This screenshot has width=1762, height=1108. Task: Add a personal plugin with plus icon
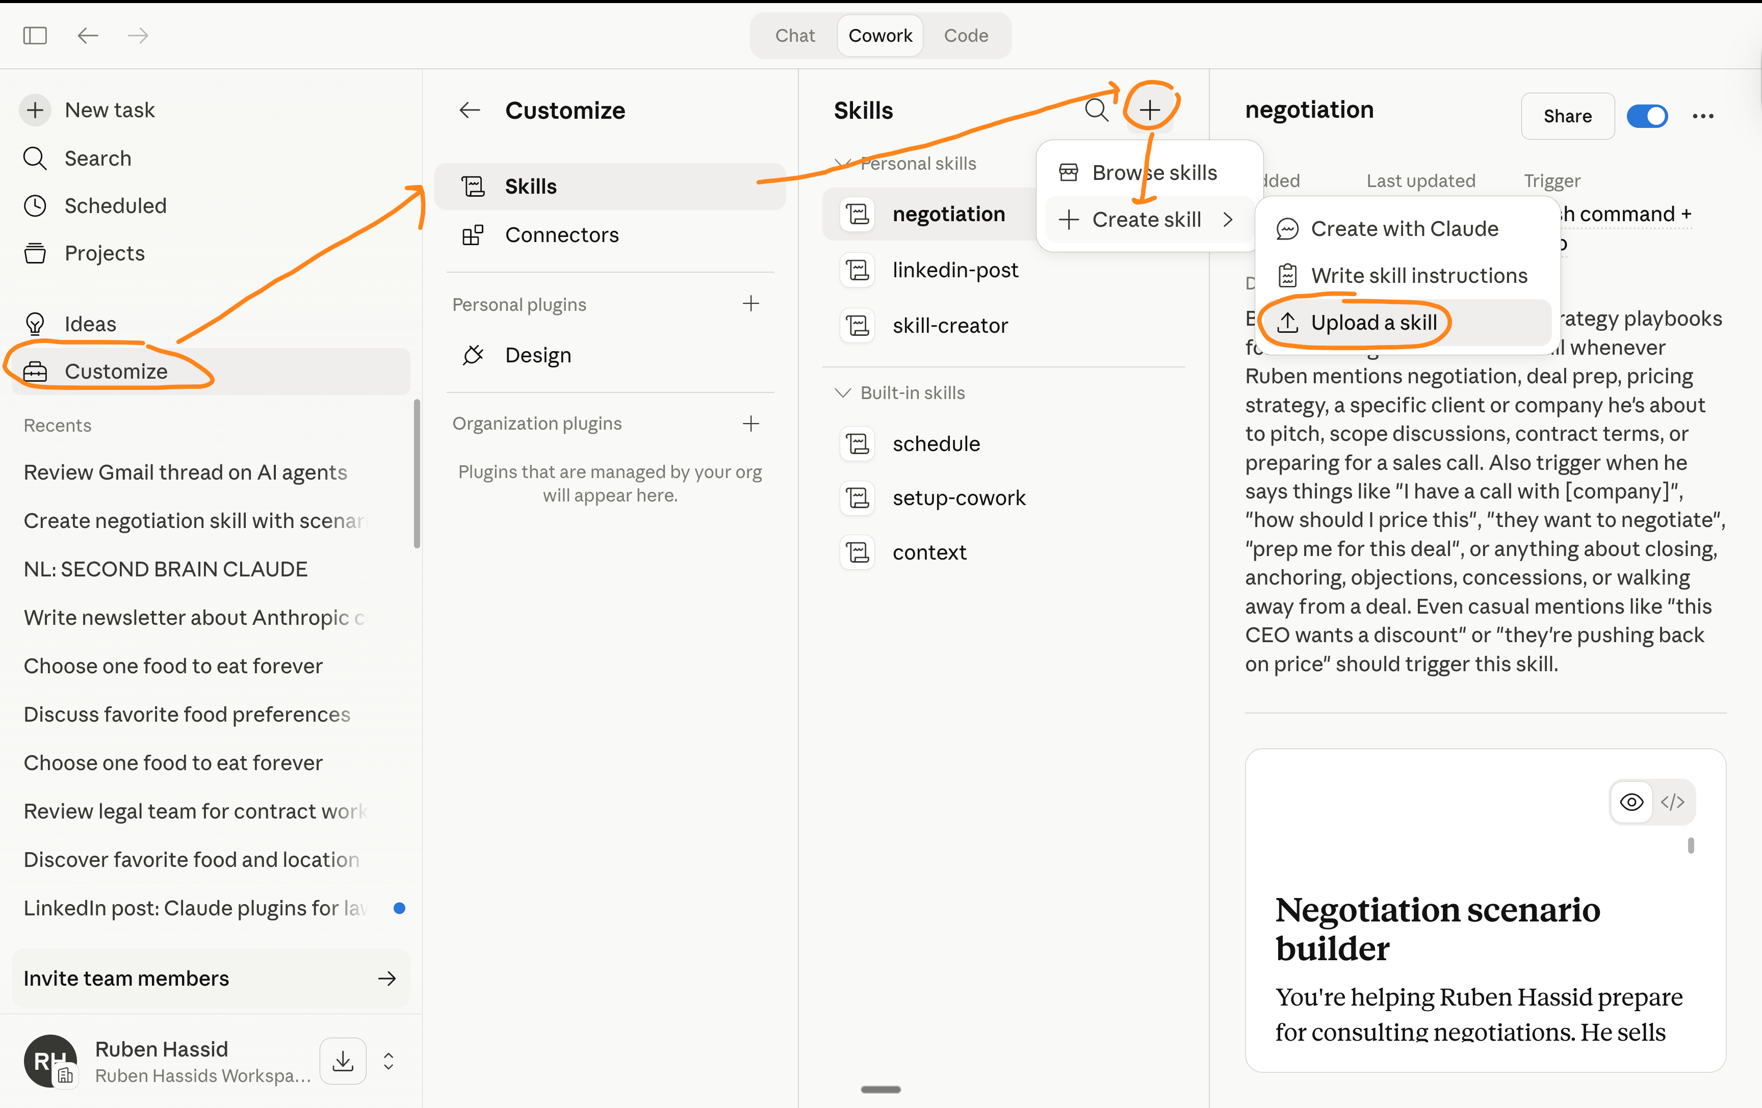750,304
